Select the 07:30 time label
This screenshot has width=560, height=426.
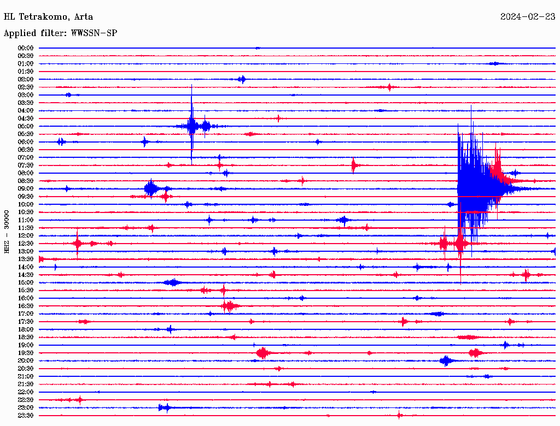[x=26, y=165]
